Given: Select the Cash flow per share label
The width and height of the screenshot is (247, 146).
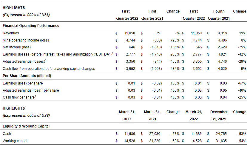Looking at the screenshot, I should (x=19, y=97).
